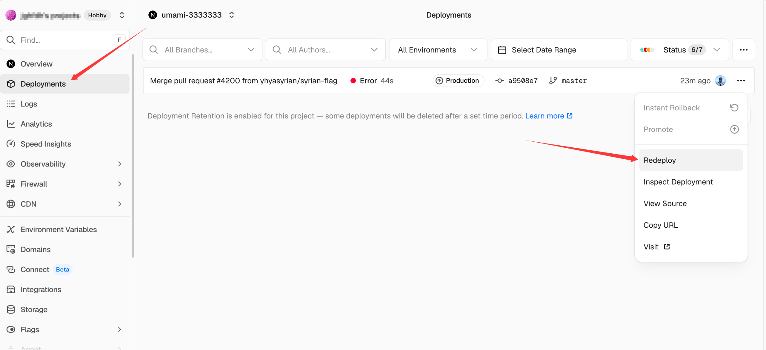Open the Merge pull request #4200 deployment
The image size is (766, 350).
point(244,81)
